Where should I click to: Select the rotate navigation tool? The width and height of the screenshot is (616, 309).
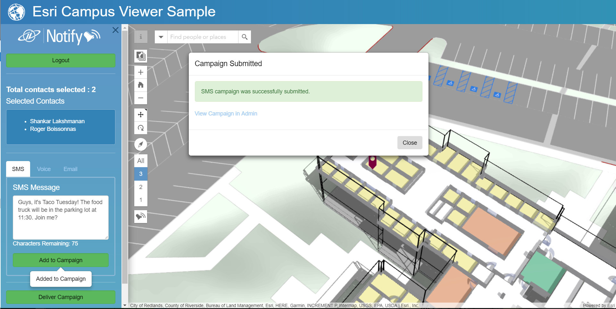click(x=141, y=128)
